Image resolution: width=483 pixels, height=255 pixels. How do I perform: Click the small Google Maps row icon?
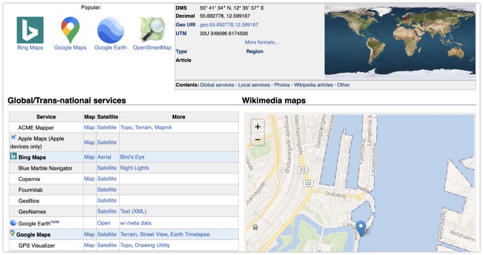click(x=12, y=233)
